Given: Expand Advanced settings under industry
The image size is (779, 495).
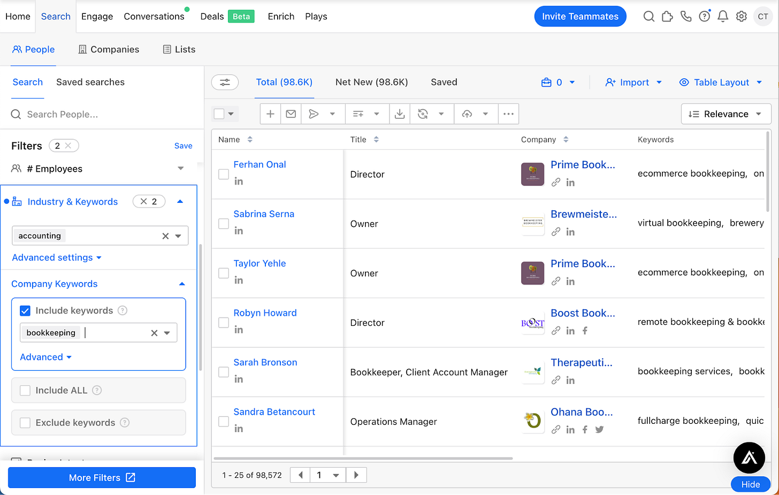Looking at the screenshot, I should 57,258.
